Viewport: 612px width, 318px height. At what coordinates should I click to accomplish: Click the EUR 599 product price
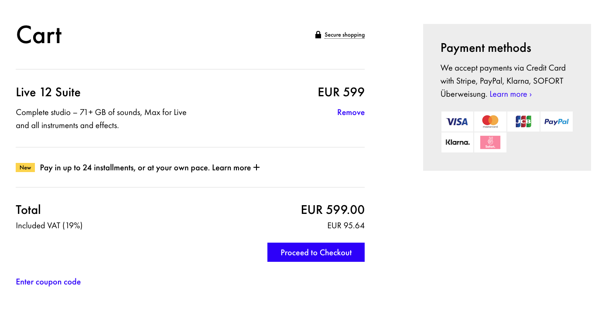click(x=341, y=92)
